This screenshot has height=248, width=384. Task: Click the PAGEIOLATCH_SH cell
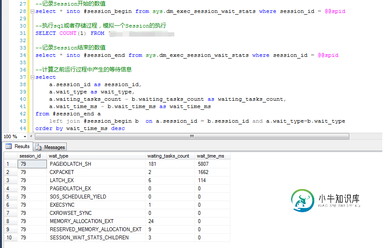coord(96,164)
